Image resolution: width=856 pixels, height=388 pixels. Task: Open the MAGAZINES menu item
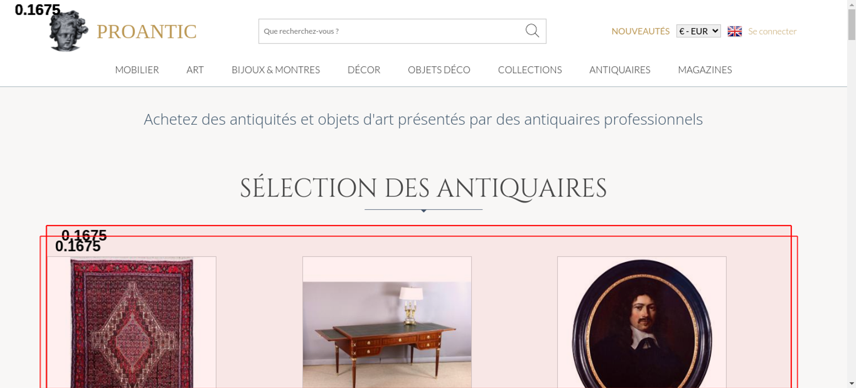[x=705, y=70]
